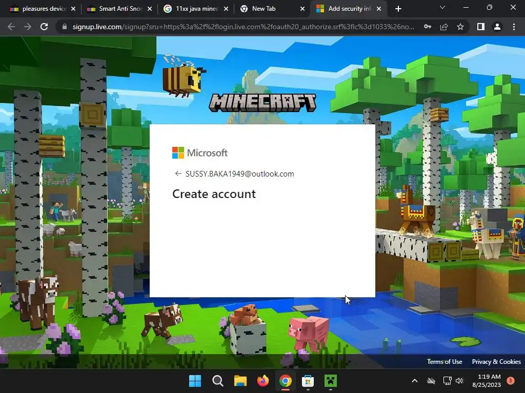The image size is (525, 393).
Task: Restore down the Chrome window
Action: pyautogui.click(x=490, y=7)
